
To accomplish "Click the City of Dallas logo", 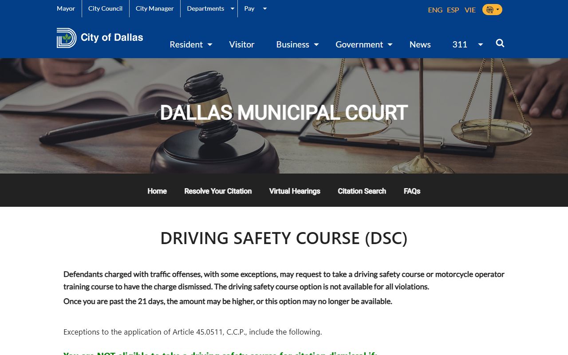I will [100, 38].
